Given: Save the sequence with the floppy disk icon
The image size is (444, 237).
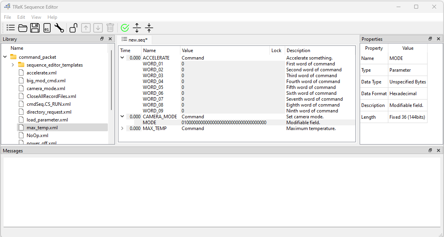Looking at the screenshot, I should click(35, 28).
